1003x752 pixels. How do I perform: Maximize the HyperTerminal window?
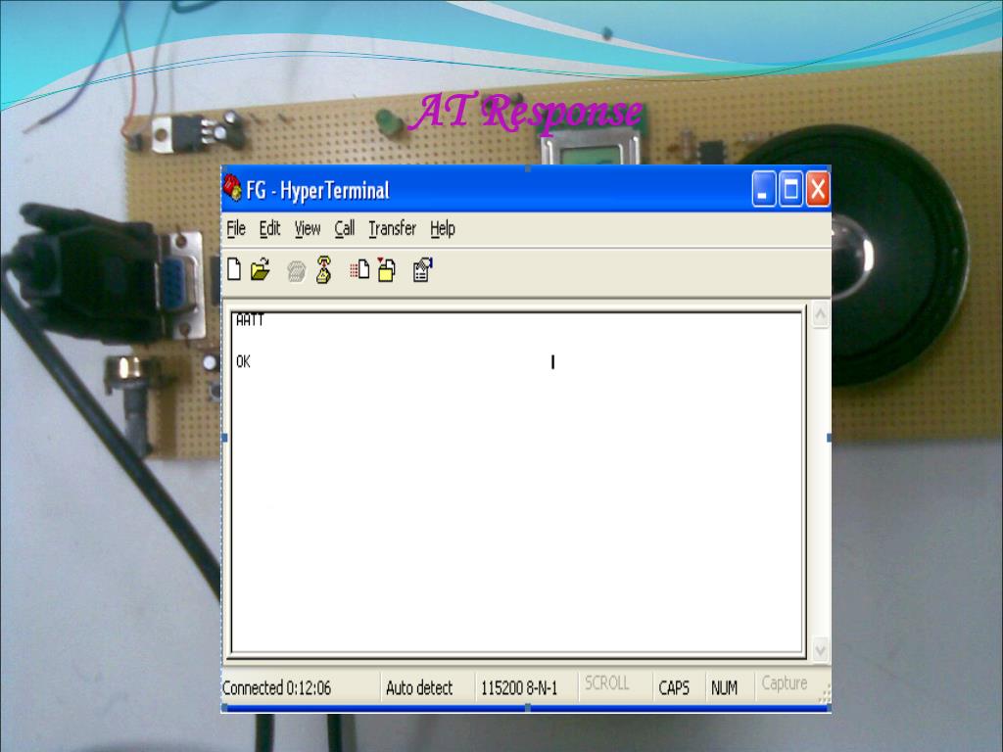(x=790, y=189)
